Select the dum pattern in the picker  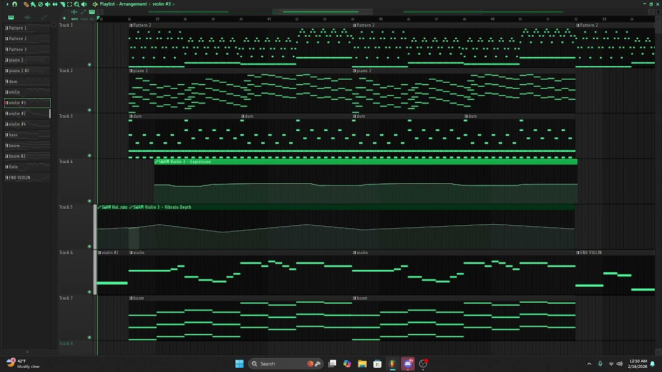point(27,82)
